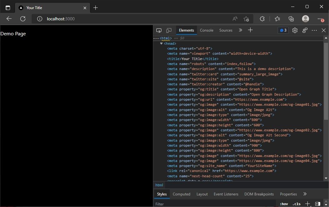Toggle the :hov element state panel
Image resolution: width=329 pixels, height=207 pixels.
pyautogui.click(x=284, y=204)
